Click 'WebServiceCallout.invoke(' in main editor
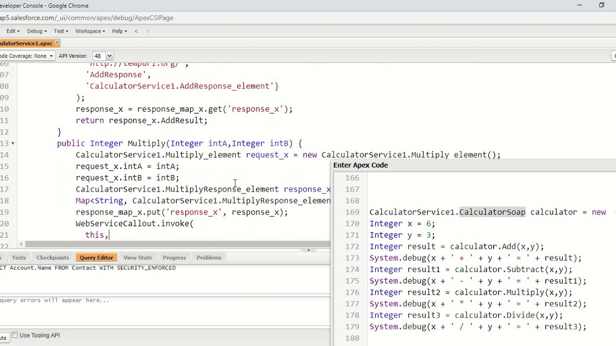Screen dimensions: 616x346 [x=134, y=223]
